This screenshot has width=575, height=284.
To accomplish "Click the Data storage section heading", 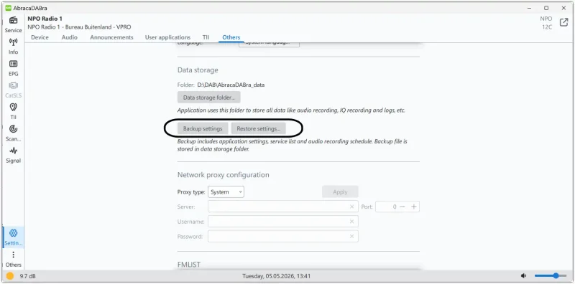I will [x=198, y=70].
